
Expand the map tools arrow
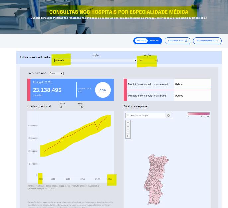click(x=128, y=136)
